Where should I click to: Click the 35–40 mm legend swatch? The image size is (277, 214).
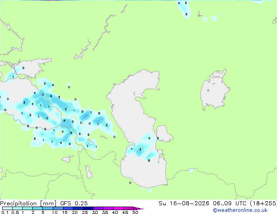pos(108,208)
